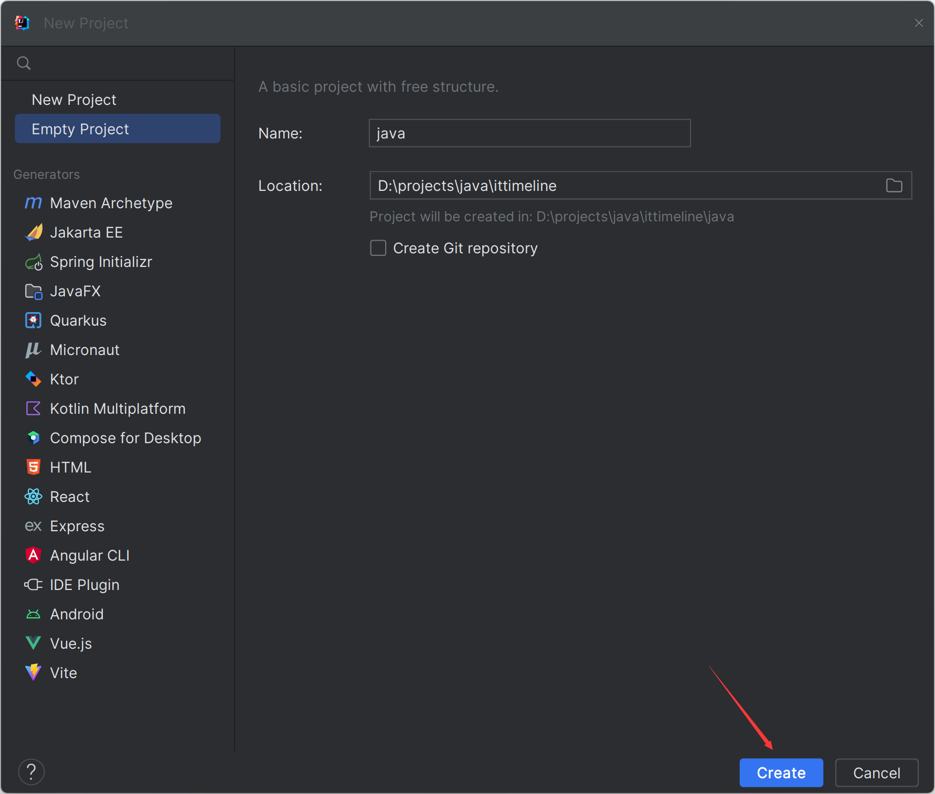The height and width of the screenshot is (794, 935).
Task: Click the Micronaut mu icon
Action: 34,350
